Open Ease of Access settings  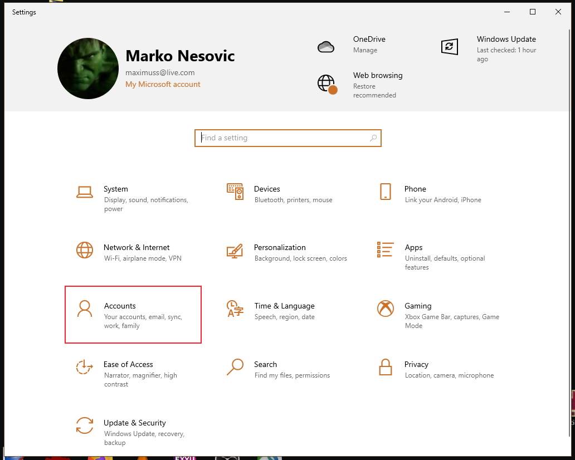click(128, 364)
